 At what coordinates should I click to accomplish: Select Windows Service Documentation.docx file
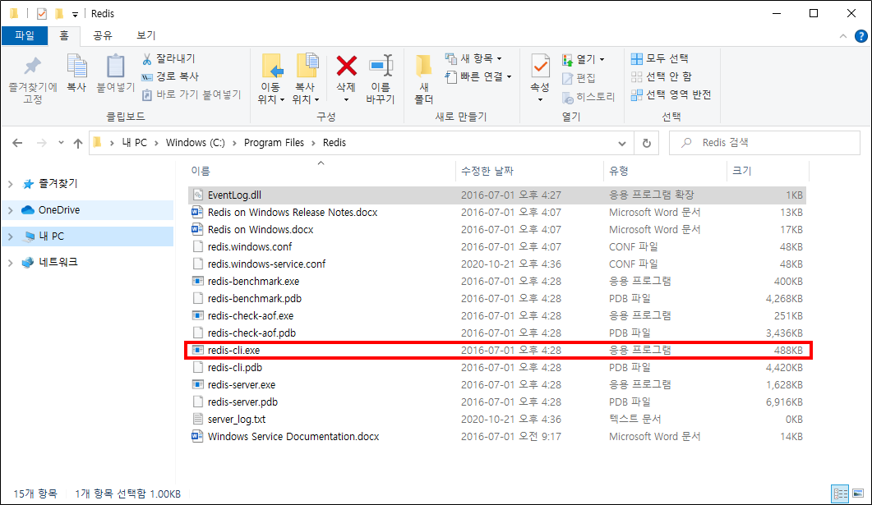pos(497,436)
